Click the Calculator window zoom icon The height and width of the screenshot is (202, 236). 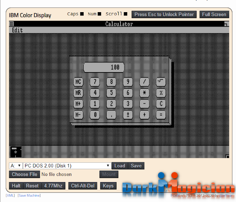(226, 24)
